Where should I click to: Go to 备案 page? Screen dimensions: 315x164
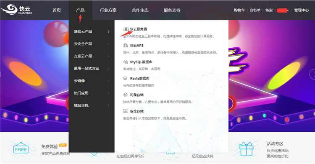(x=269, y=10)
